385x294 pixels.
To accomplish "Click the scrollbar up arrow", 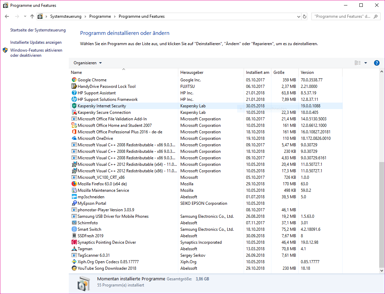I will pos(381,71).
